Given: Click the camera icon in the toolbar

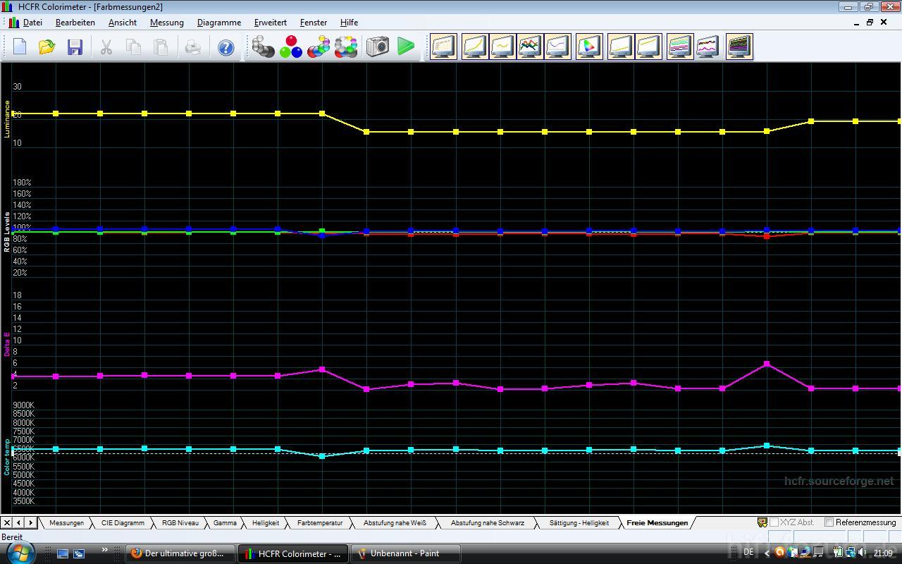Looking at the screenshot, I should click(378, 47).
